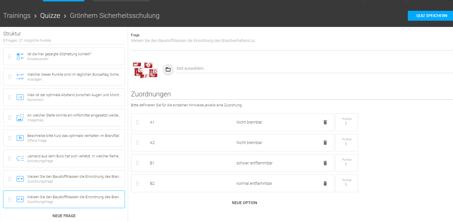Image resolution: width=453 pixels, height=222 pixels.
Task: Delete the A1 assignment row
Action: tap(325, 122)
